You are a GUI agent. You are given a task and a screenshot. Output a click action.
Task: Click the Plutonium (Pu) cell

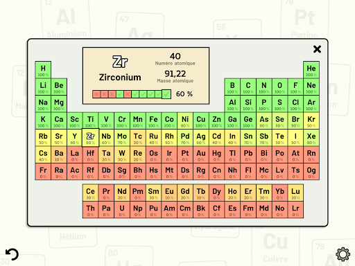153,210
